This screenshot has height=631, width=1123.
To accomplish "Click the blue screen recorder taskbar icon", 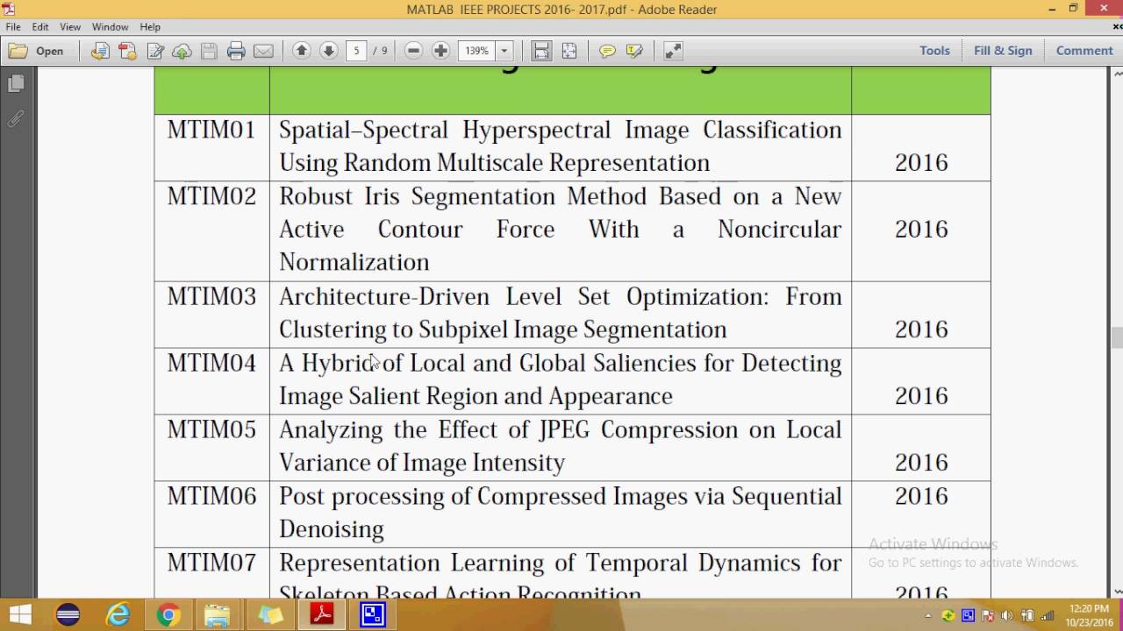I will point(373,615).
